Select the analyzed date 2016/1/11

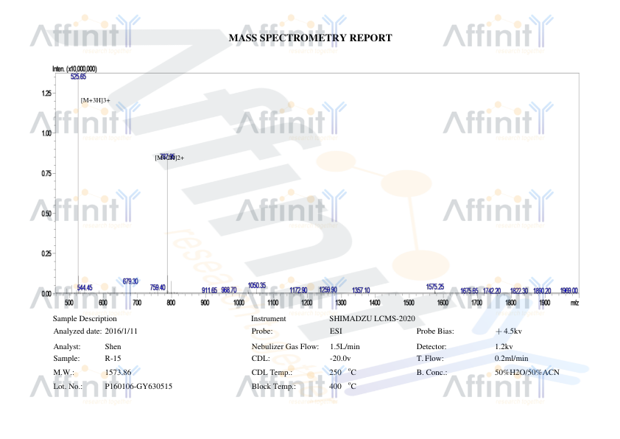pyautogui.click(x=121, y=331)
